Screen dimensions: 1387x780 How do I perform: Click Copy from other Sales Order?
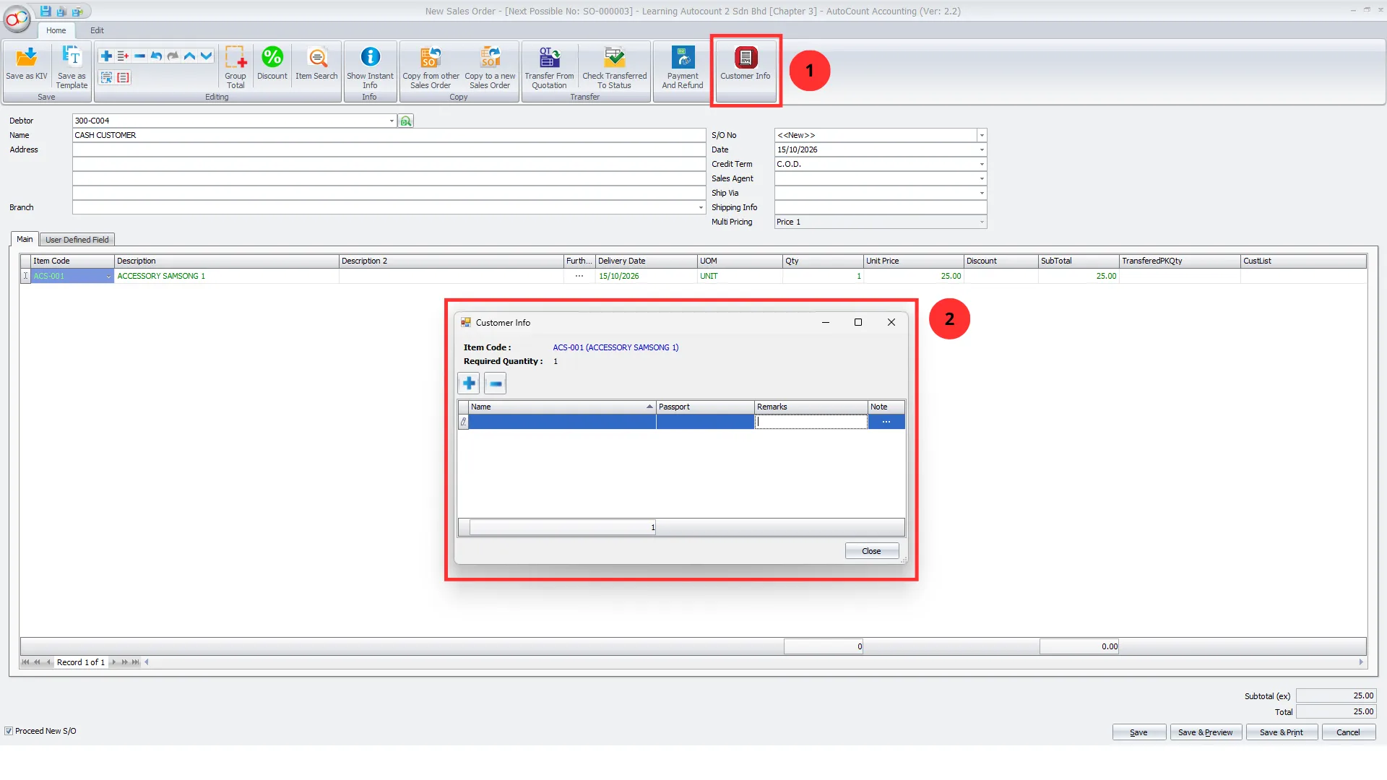coord(431,68)
